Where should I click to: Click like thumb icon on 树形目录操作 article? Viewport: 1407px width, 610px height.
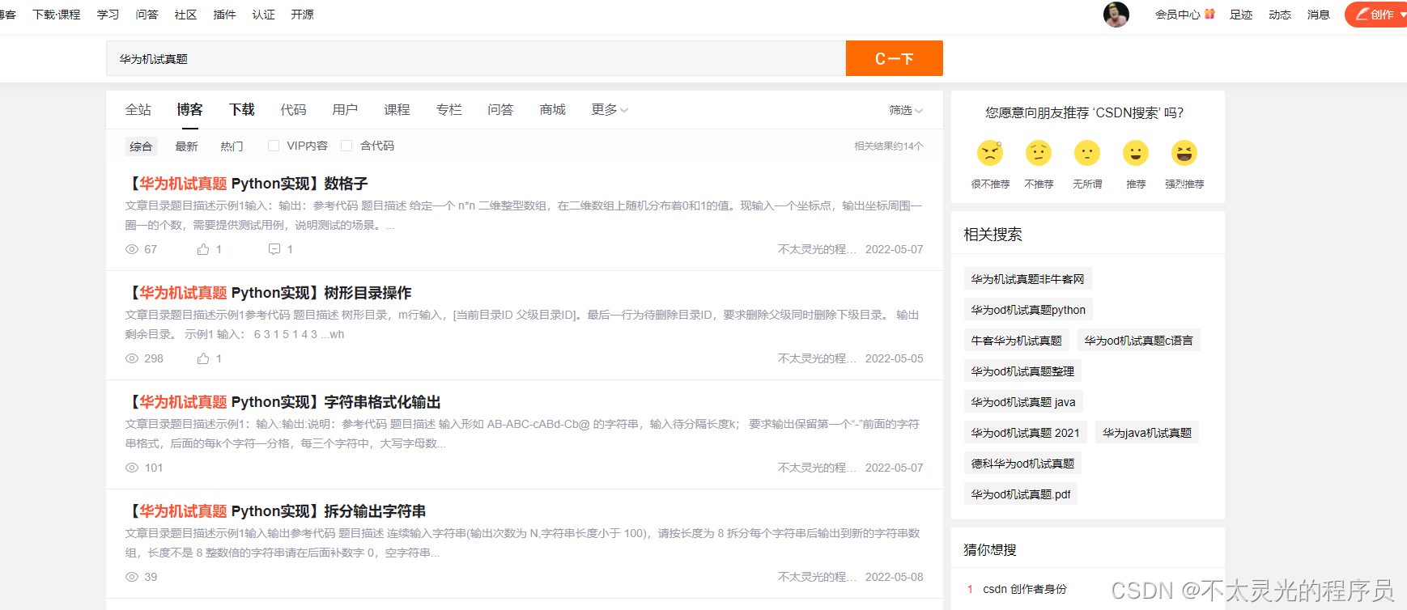point(203,358)
